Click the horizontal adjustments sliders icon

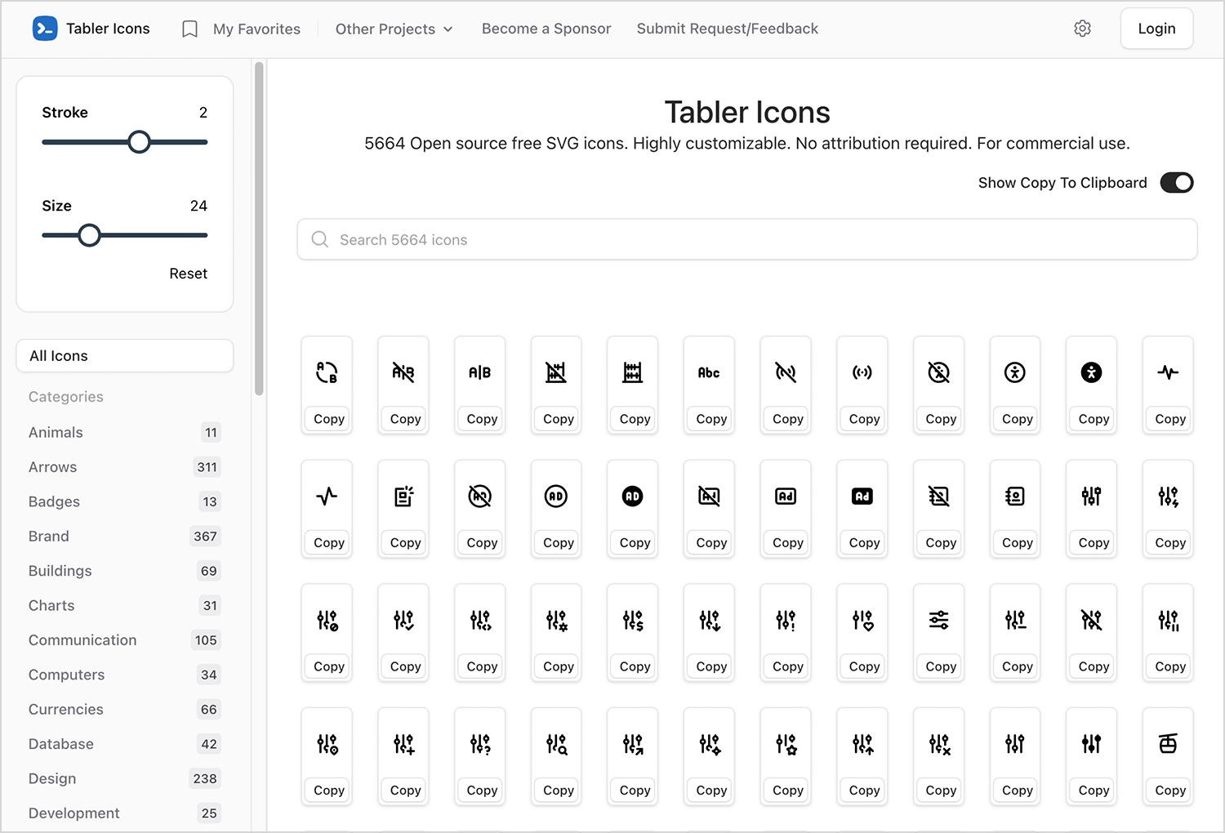coord(939,620)
